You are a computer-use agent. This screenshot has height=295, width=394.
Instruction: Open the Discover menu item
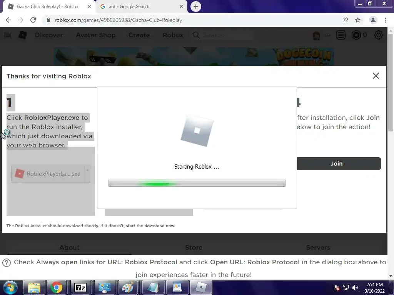(x=49, y=35)
